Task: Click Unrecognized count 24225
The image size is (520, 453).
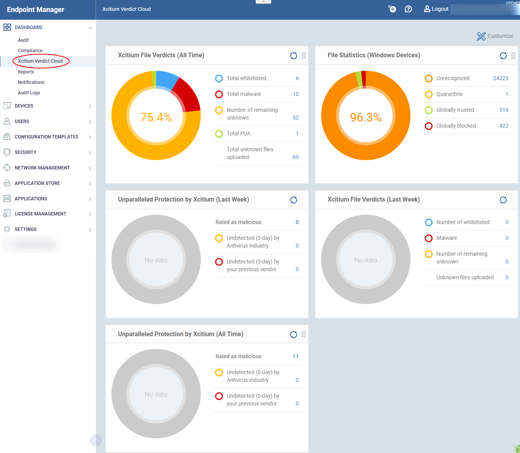Action: (501, 78)
